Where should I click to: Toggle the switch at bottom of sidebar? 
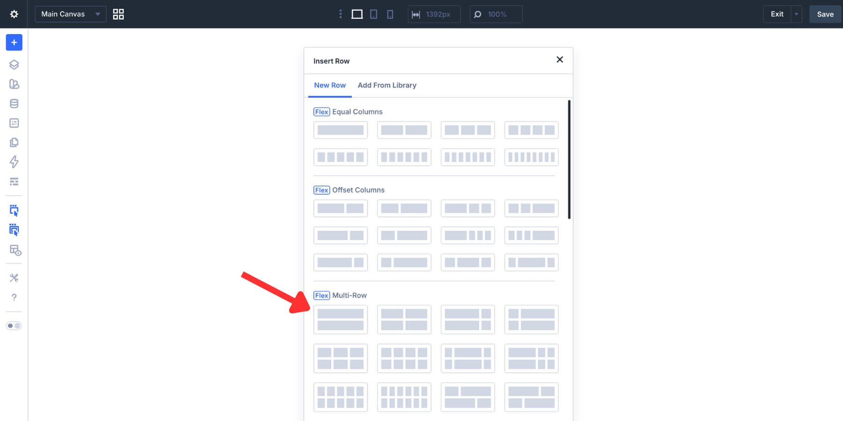point(14,326)
